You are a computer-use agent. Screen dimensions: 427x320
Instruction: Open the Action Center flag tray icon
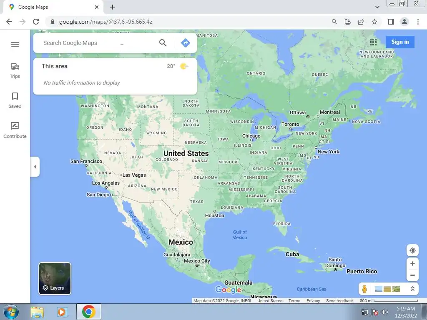pyautogui.click(x=375, y=312)
